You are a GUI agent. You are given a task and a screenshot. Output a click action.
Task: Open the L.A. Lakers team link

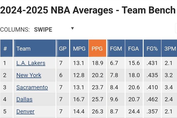click(31, 63)
